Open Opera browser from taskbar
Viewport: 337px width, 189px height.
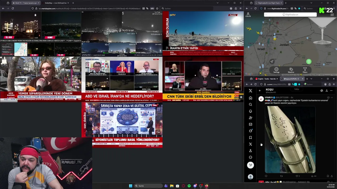[x=183, y=186]
